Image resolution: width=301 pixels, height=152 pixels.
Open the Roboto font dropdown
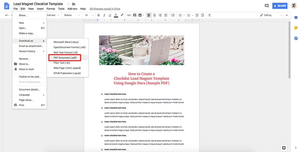pos(72,15)
